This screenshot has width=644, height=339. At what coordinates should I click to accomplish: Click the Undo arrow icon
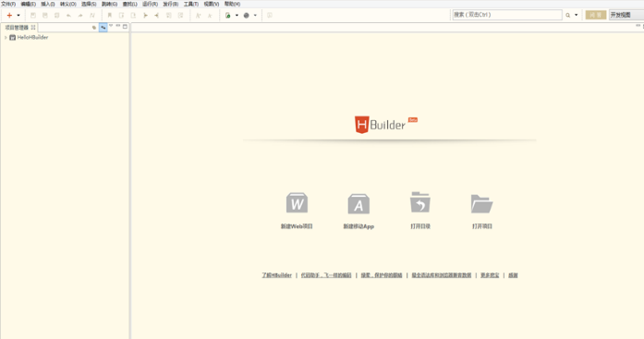click(68, 15)
